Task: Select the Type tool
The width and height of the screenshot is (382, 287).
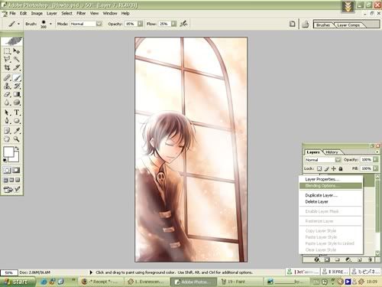Action: pyautogui.click(x=17, y=113)
